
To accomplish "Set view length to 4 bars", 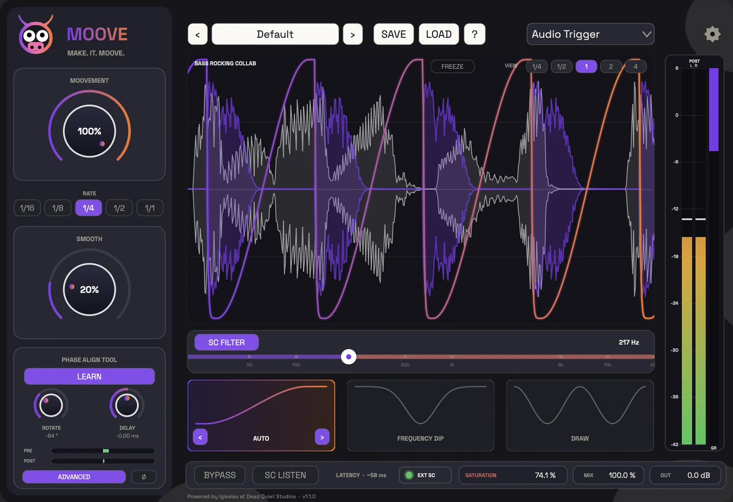I will (x=635, y=66).
